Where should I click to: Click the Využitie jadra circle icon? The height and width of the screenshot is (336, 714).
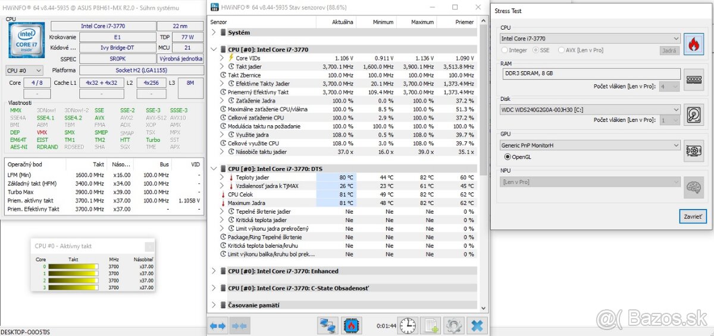pos(231,135)
